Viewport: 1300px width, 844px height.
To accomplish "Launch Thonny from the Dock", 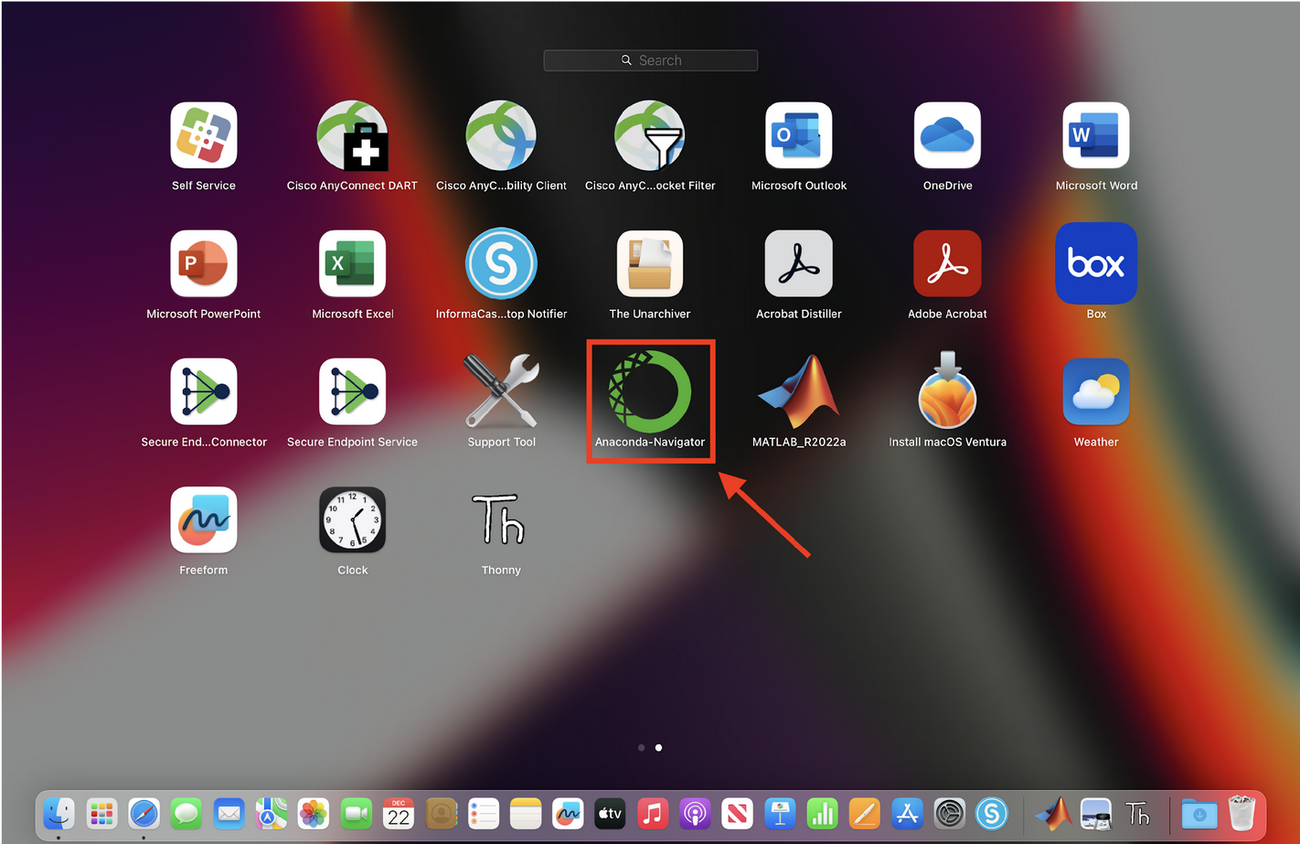I will [x=1137, y=813].
